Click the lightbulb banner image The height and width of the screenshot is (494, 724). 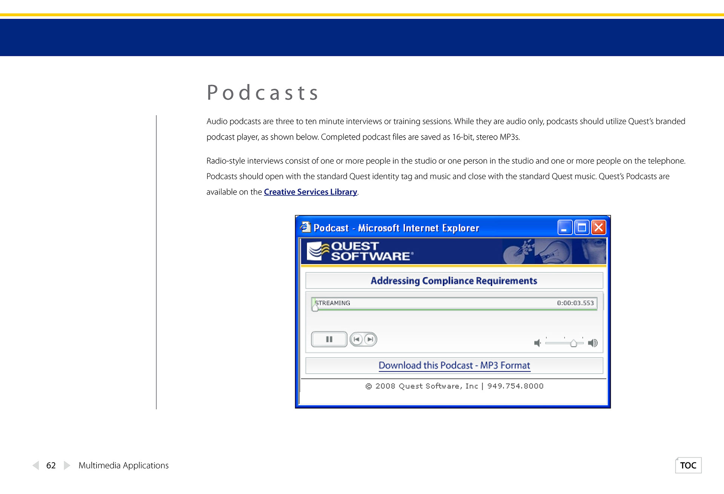[554, 251]
